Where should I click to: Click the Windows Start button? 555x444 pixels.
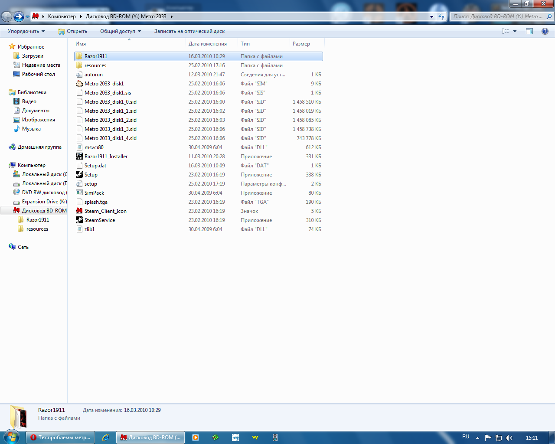11,437
